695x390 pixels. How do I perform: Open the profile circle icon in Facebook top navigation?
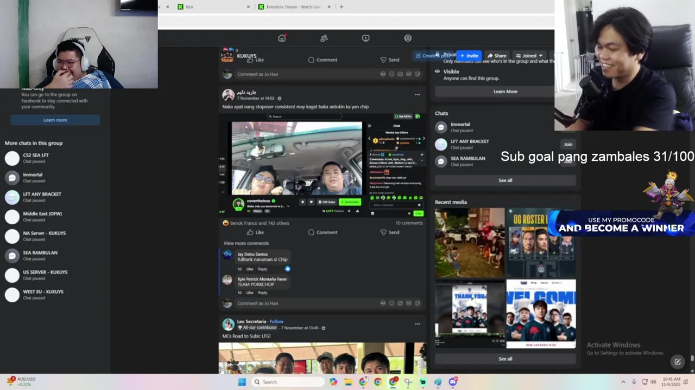pyautogui.click(x=408, y=38)
